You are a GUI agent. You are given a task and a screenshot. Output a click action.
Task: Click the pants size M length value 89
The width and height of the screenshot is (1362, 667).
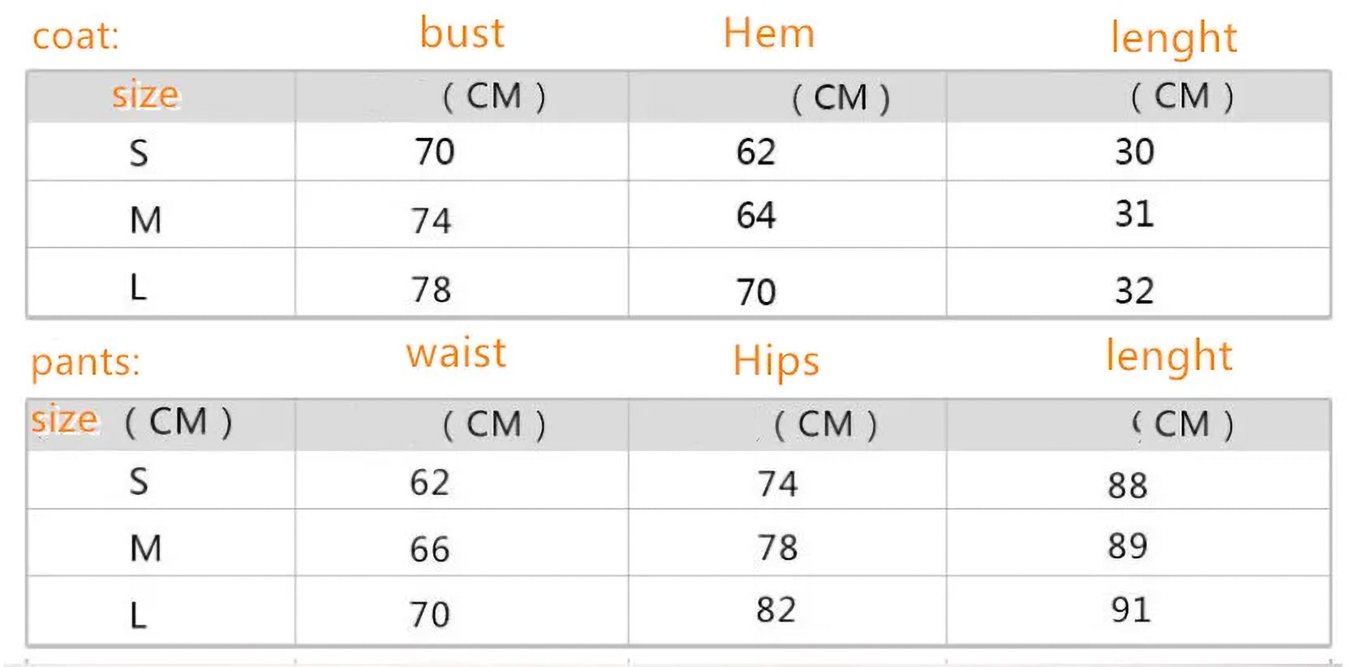1127,546
